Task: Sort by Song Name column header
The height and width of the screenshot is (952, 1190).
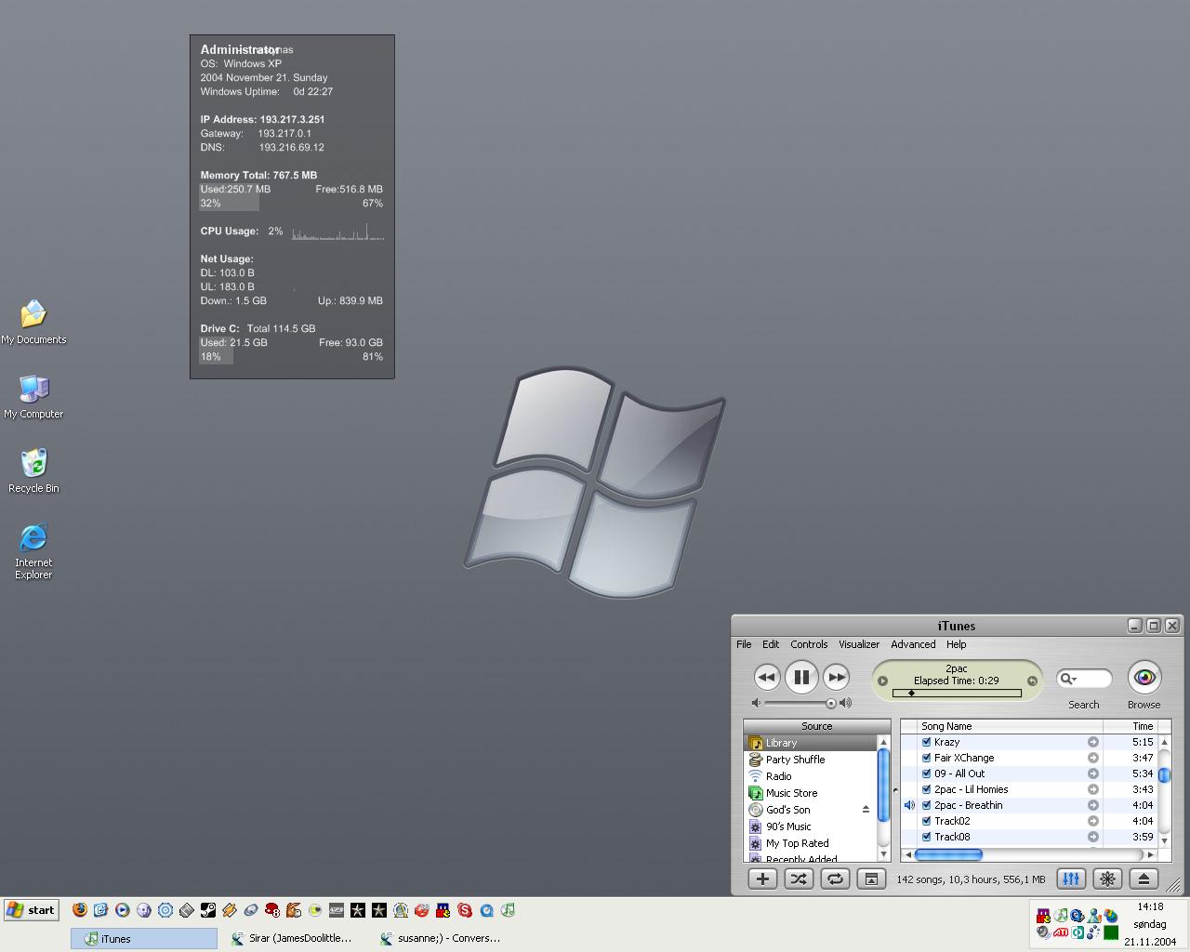Action: pyautogui.click(x=1010, y=726)
